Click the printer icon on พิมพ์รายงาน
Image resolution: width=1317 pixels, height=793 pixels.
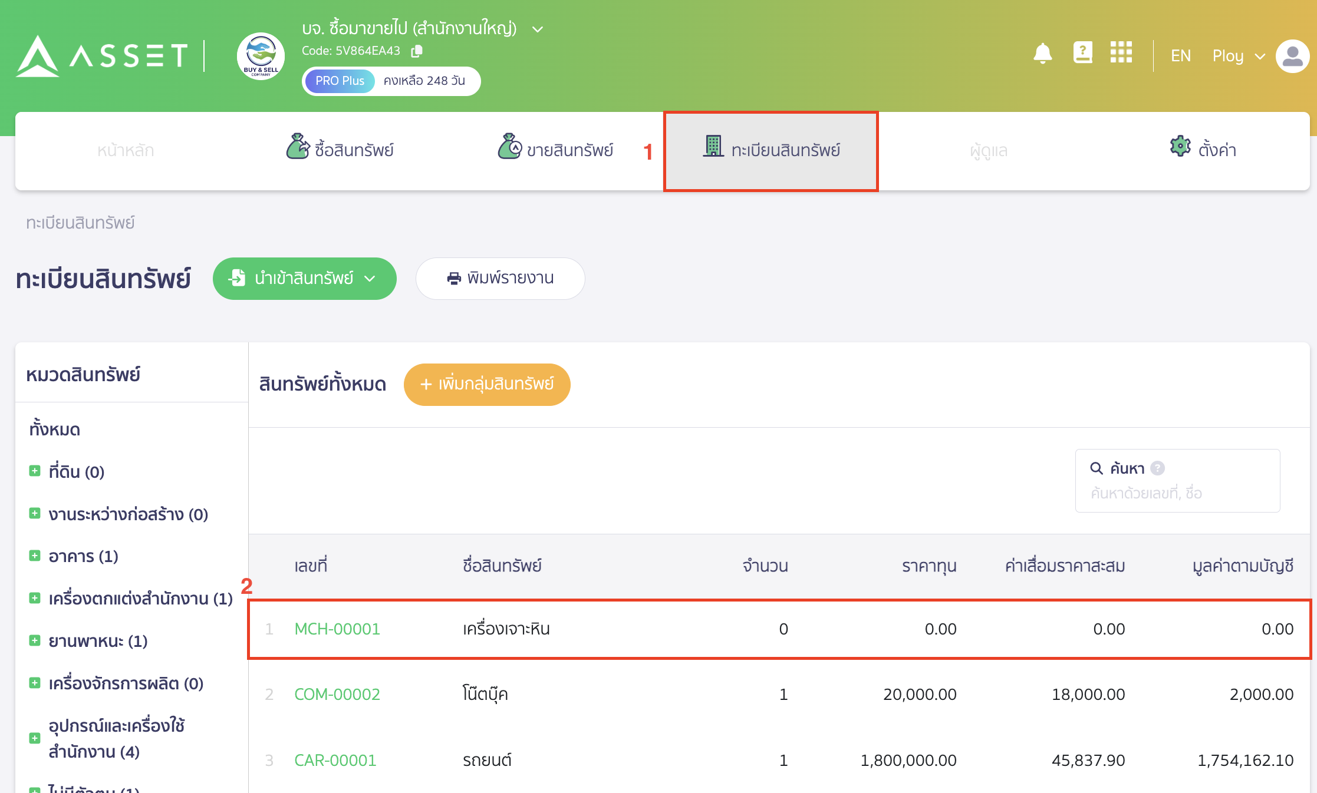[x=453, y=278]
